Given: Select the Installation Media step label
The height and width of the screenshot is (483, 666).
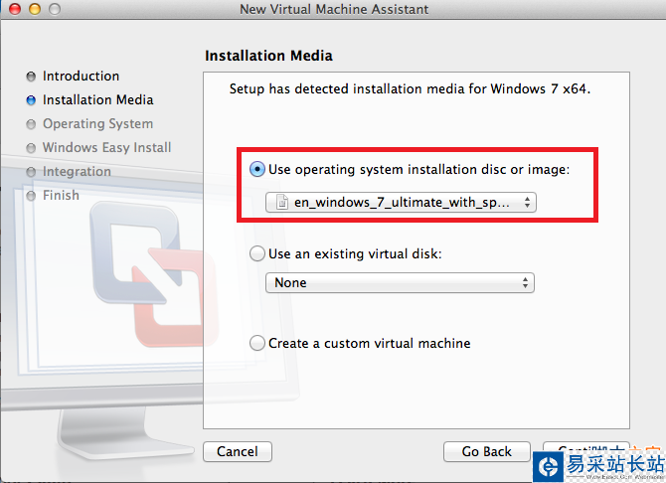Looking at the screenshot, I should 97,100.
